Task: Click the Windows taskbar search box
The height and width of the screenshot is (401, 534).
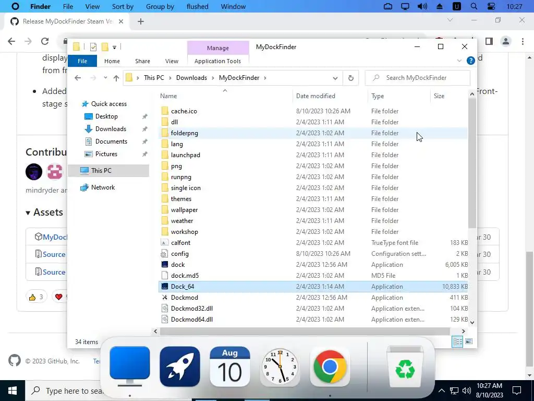Action: [64, 391]
